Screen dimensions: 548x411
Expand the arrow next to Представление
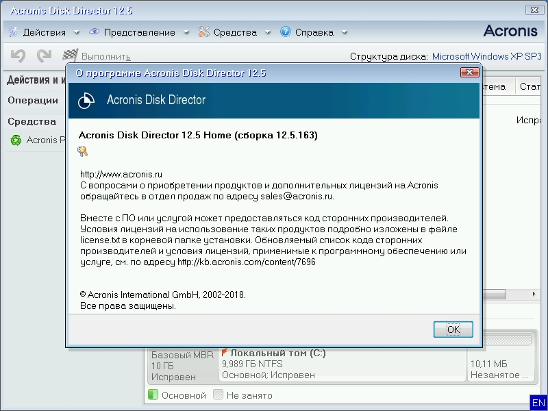(186, 32)
